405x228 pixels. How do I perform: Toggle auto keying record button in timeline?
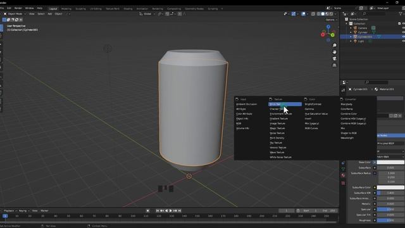147,211
